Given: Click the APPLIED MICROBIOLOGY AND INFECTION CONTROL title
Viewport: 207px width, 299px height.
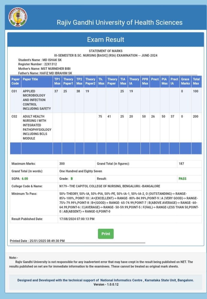Looking at the screenshot, I should point(37,100).
